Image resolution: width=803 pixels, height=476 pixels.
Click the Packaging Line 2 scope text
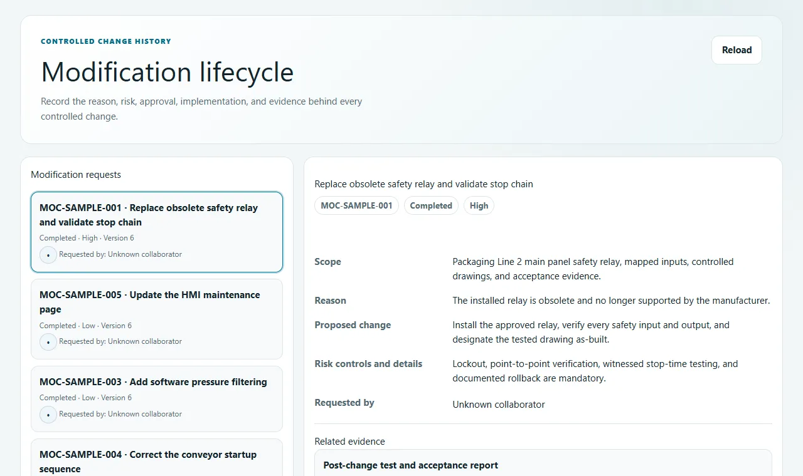point(593,269)
